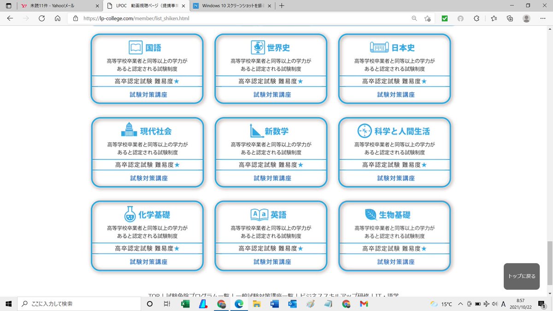This screenshot has width=553, height=311.
Task: Open the browser settings ellipsis menu
Action: click(542, 18)
